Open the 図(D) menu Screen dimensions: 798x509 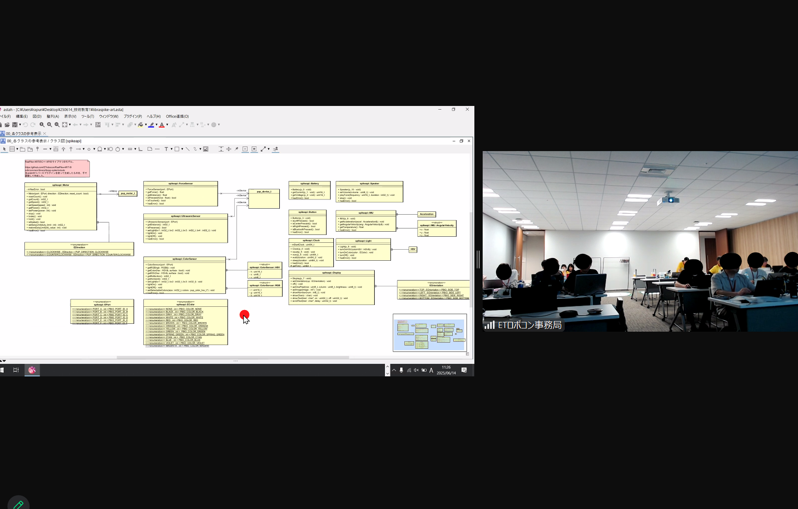pos(37,117)
